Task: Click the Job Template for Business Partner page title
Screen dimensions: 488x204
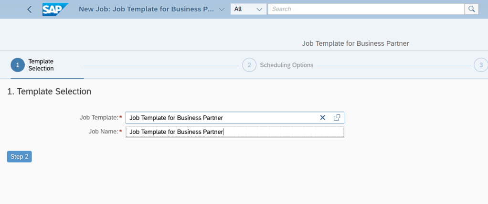Action: [355, 43]
